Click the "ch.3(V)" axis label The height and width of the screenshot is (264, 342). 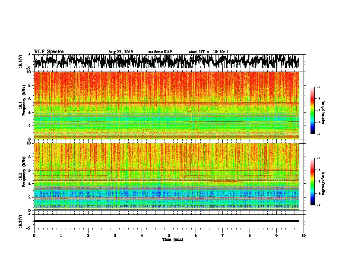(20, 221)
